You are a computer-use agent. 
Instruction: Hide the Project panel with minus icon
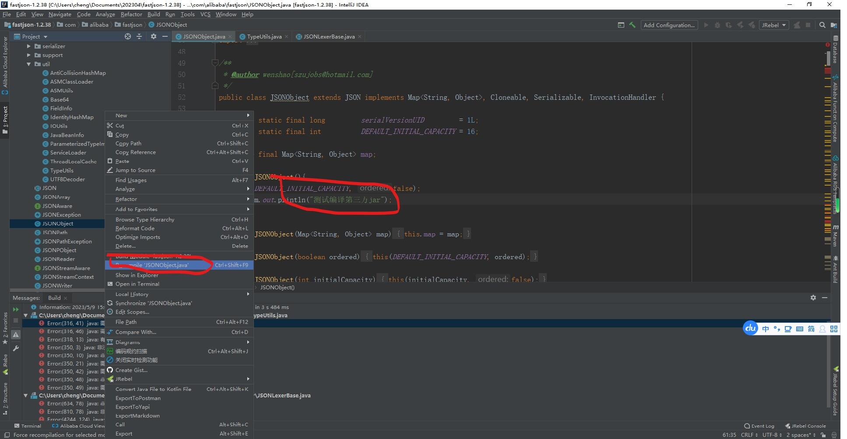165,36
